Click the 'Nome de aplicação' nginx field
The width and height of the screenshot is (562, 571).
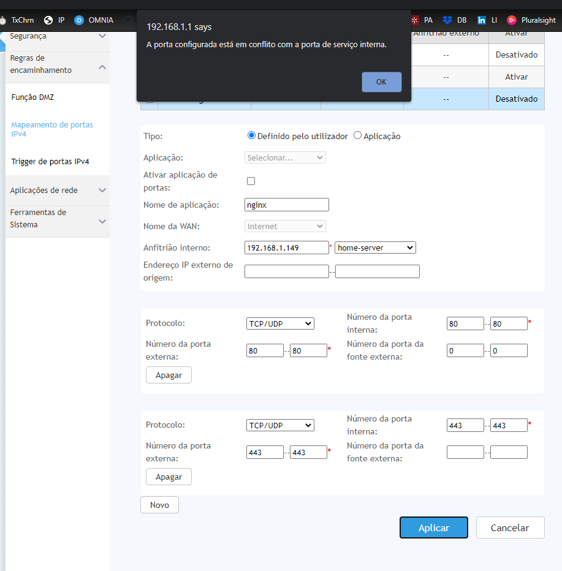click(287, 205)
